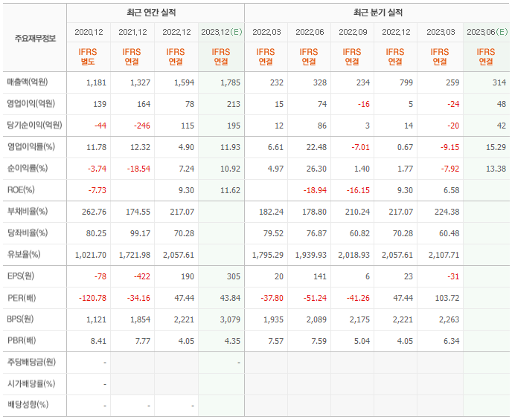Image resolution: width=512 pixels, height=419 pixels.
Task: Select the ROE(%) row label
Action: 21,189
